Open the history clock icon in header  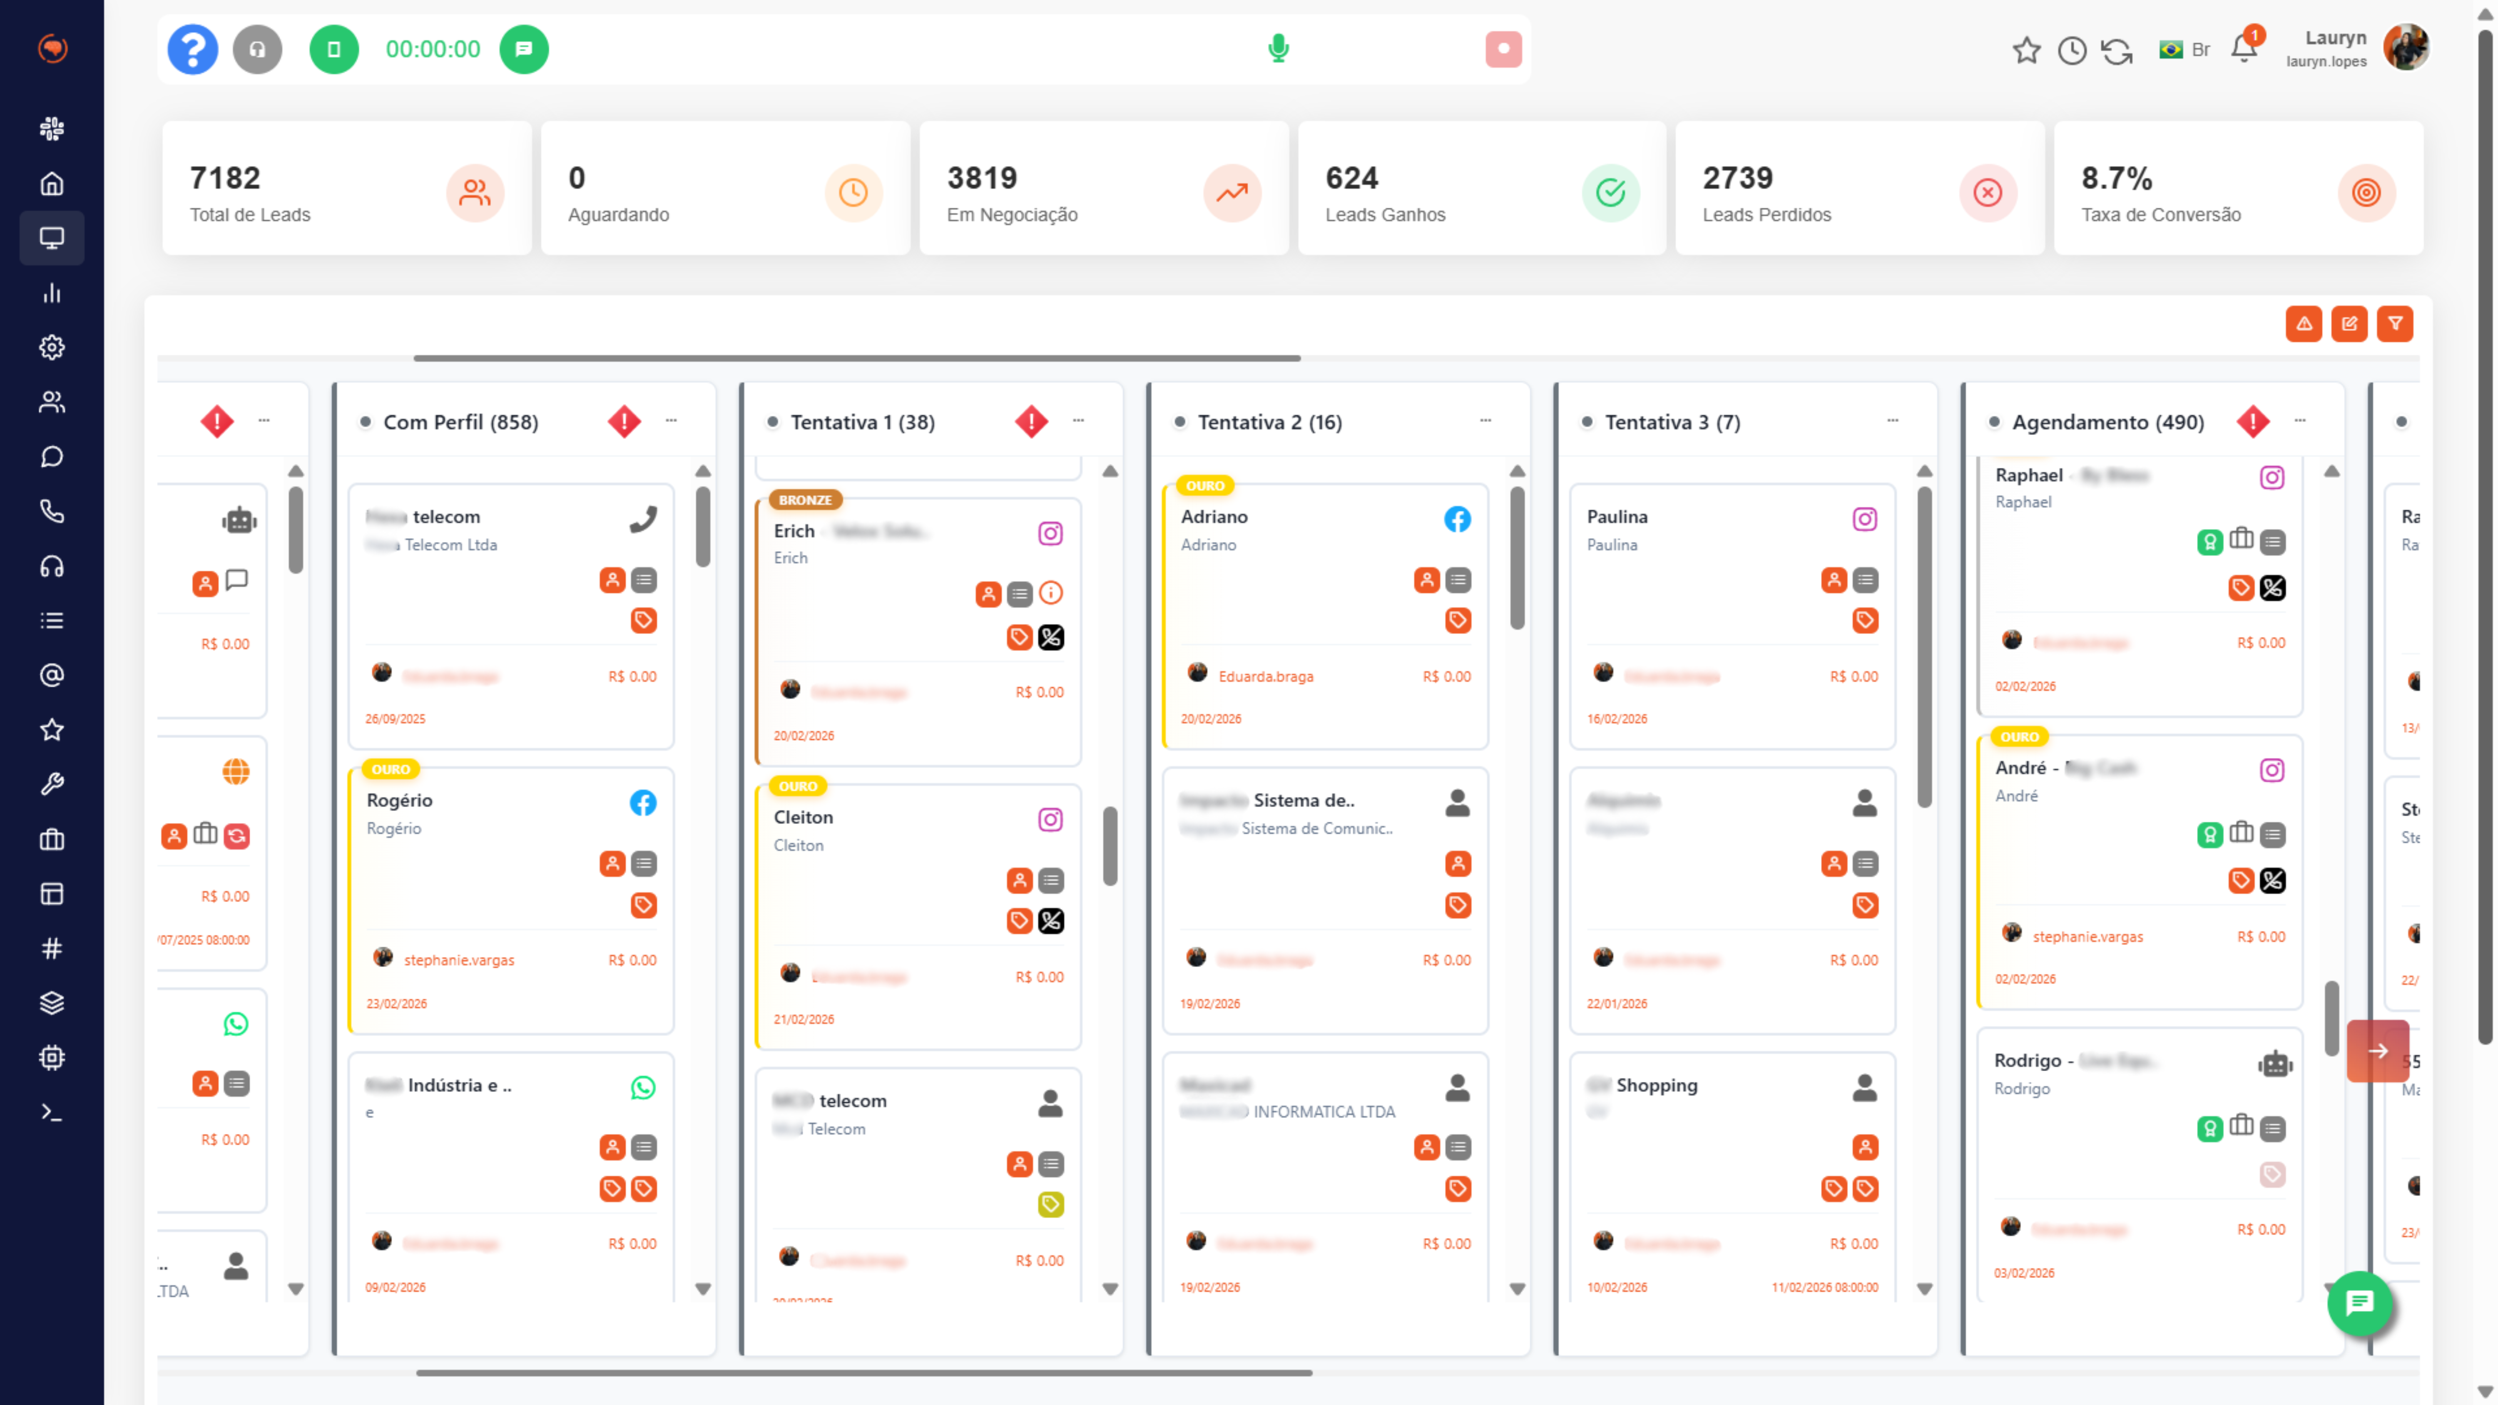(2071, 50)
